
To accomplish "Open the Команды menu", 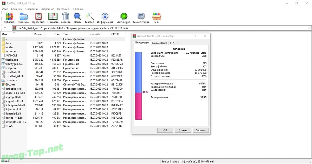I will click(17, 9).
